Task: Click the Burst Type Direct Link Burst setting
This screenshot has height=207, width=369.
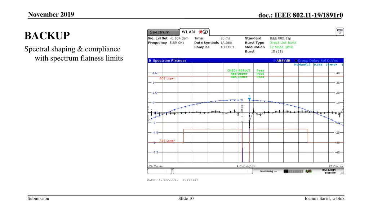Action: (283, 43)
